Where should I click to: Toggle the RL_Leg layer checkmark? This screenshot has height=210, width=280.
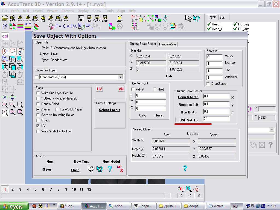click(235, 24)
